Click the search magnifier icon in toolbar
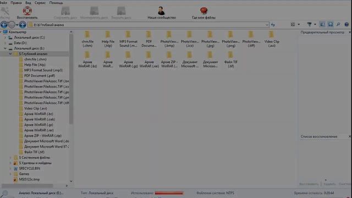The image size is (352, 198). pos(338,24)
